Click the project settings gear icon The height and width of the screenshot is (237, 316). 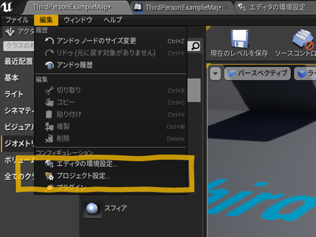coord(49,176)
